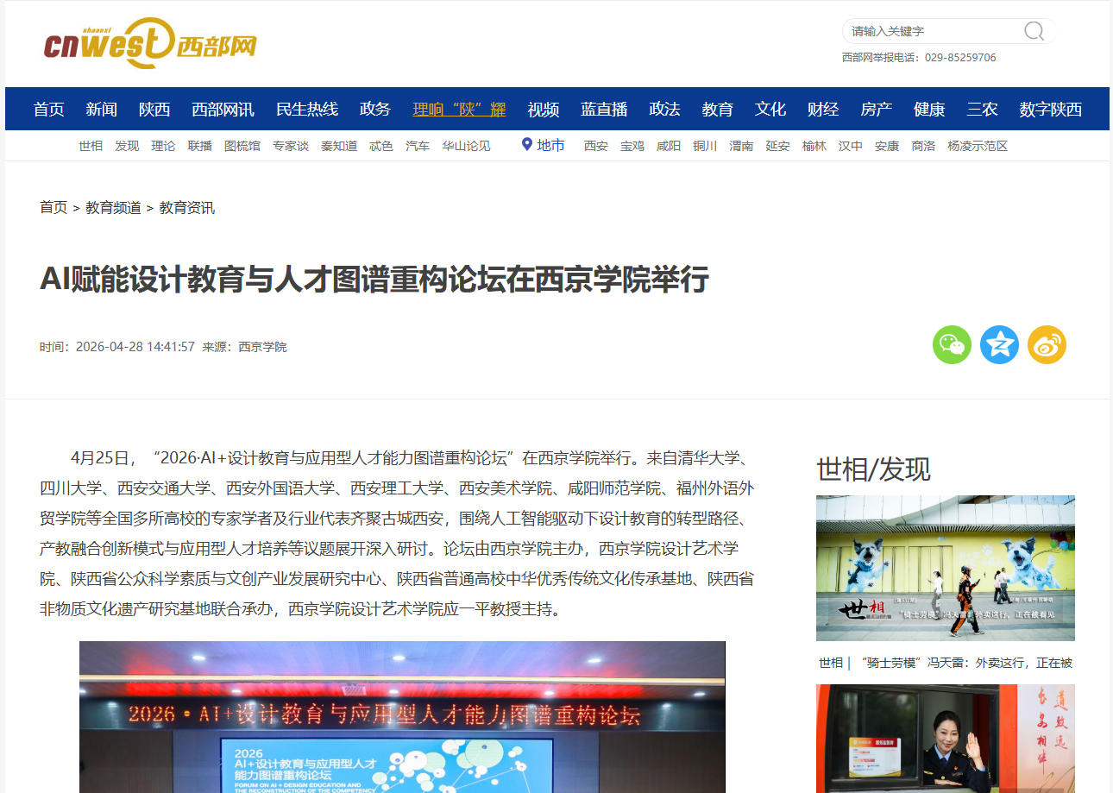This screenshot has width=1113, height=793.
Task: Share article via QQ Zone star icon
Action: (999, 345)
